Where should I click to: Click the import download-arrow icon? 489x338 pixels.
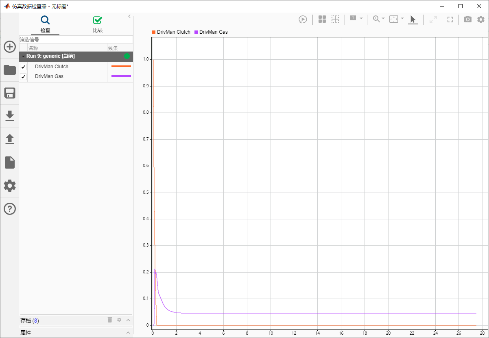click(x=10, y=116)
